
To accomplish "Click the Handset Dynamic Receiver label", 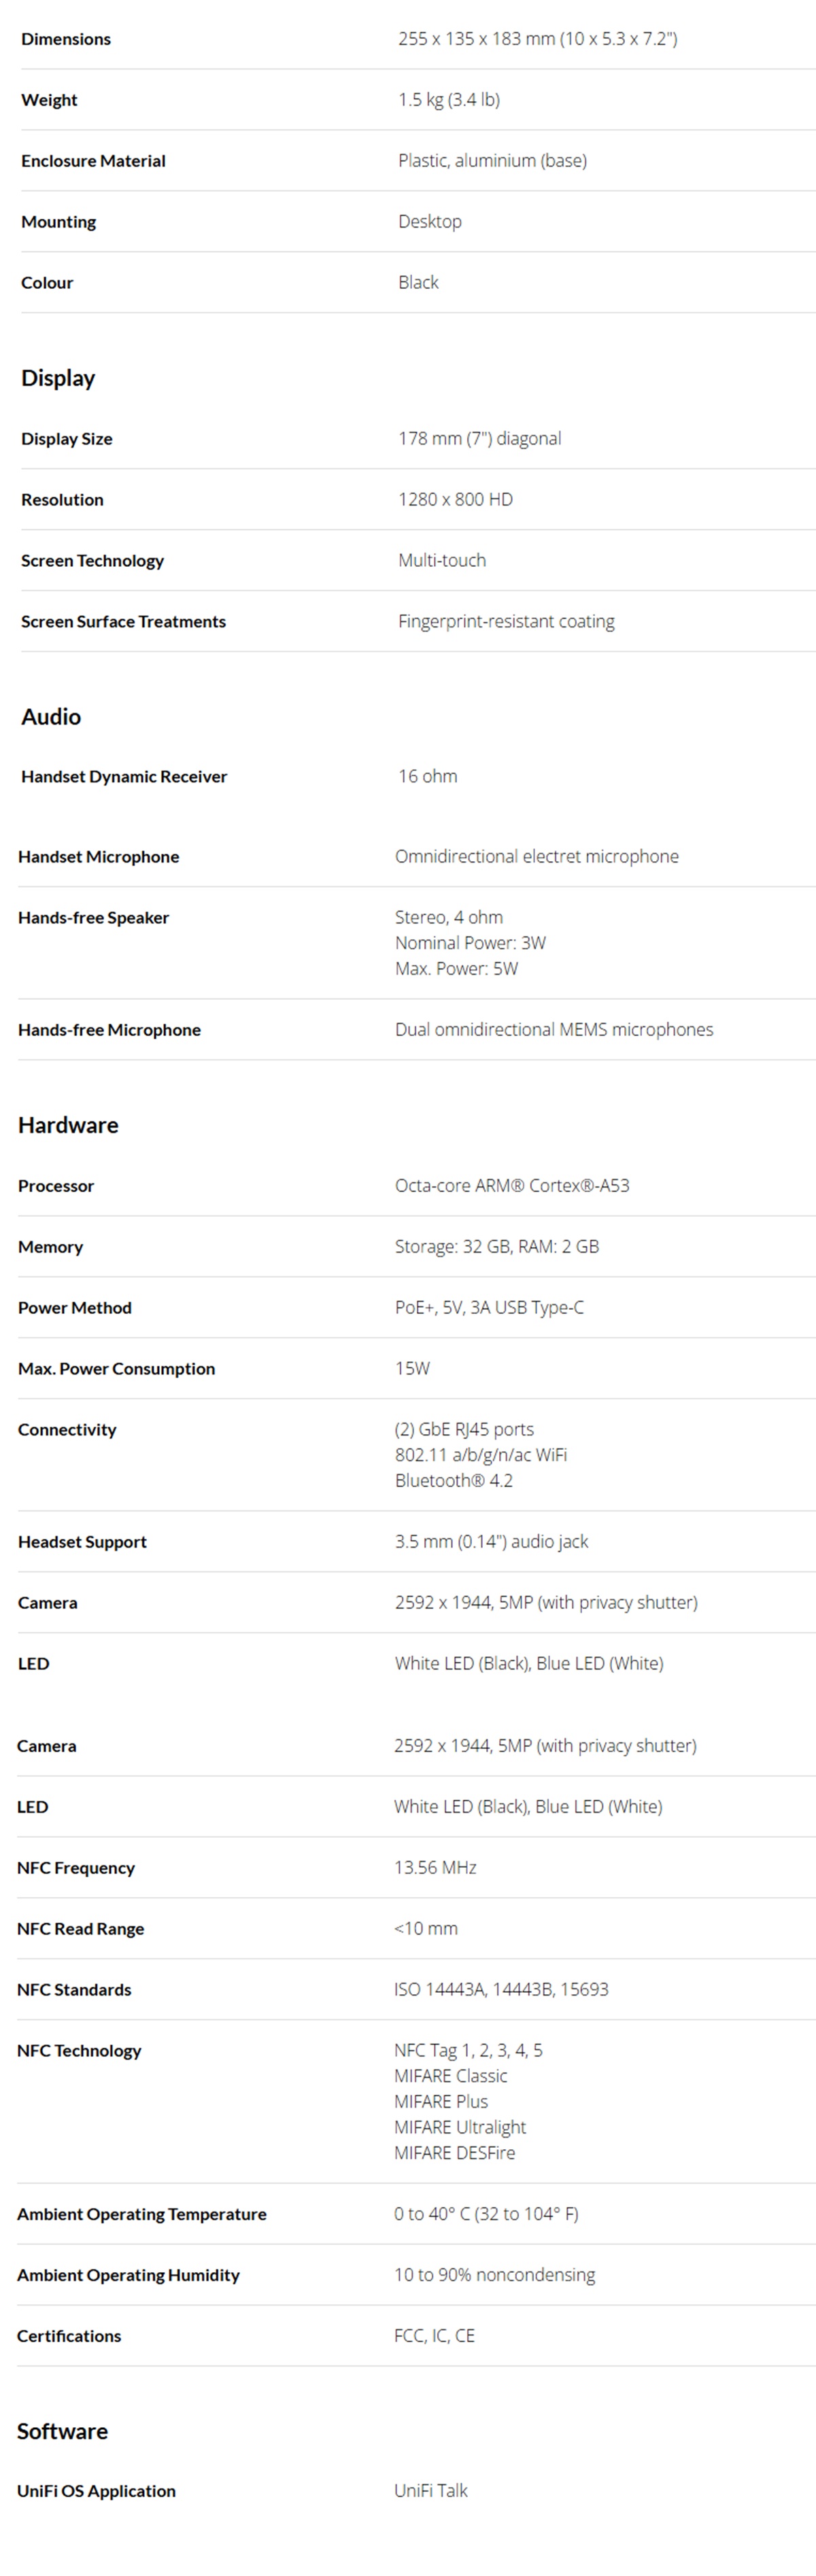I will pos(124,777).
